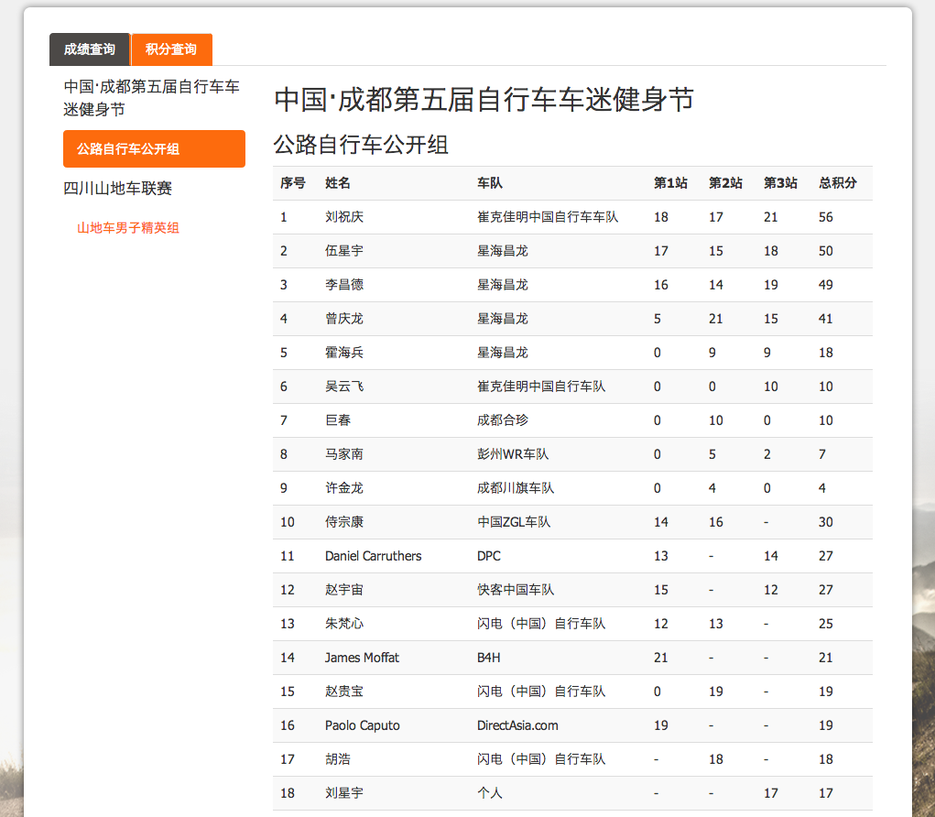
Task: Click the 序号 column header
Action: click(293, 183)
